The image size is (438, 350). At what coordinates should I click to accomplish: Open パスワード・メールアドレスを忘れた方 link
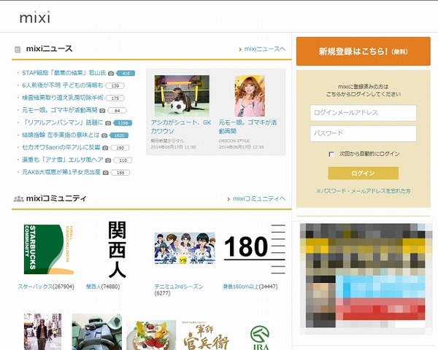[x=363, y=191]
